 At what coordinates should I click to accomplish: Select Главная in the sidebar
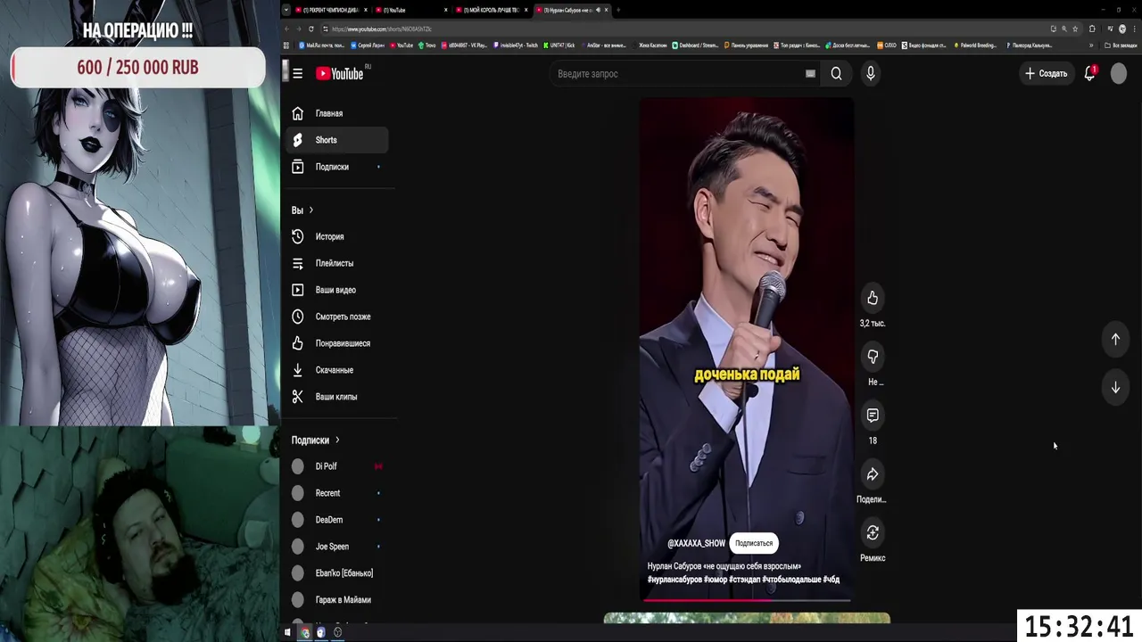[x=337, y=113]
